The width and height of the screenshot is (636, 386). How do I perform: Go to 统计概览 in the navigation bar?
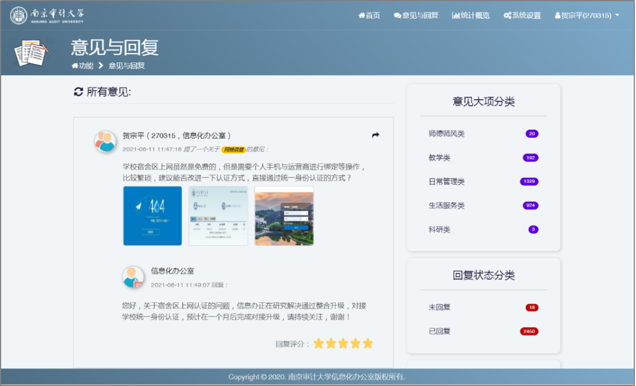pyautogui.click(x=471, y=15)
